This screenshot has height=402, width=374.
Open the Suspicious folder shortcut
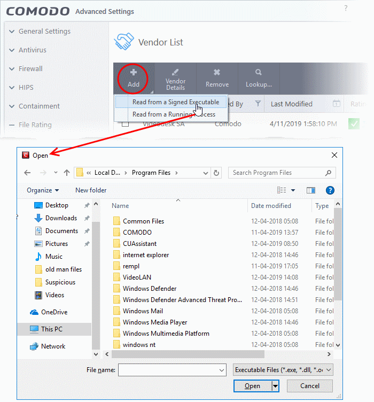[x=60, y=282]
